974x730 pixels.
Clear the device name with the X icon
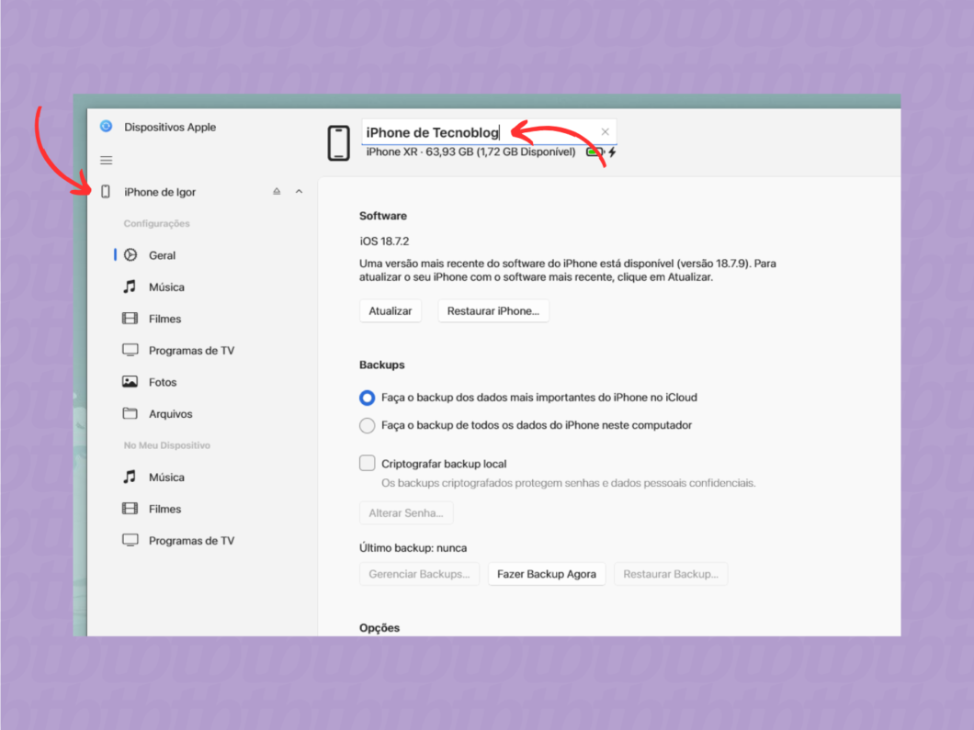point(605,131)
